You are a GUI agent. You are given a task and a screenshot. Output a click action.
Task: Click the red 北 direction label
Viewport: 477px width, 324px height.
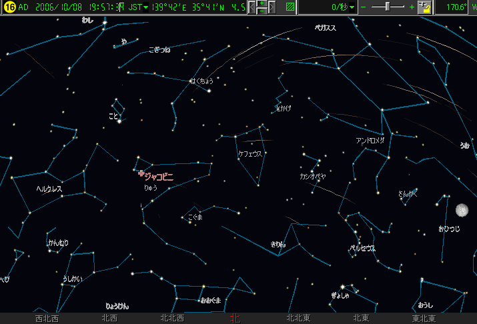point(234,318)
